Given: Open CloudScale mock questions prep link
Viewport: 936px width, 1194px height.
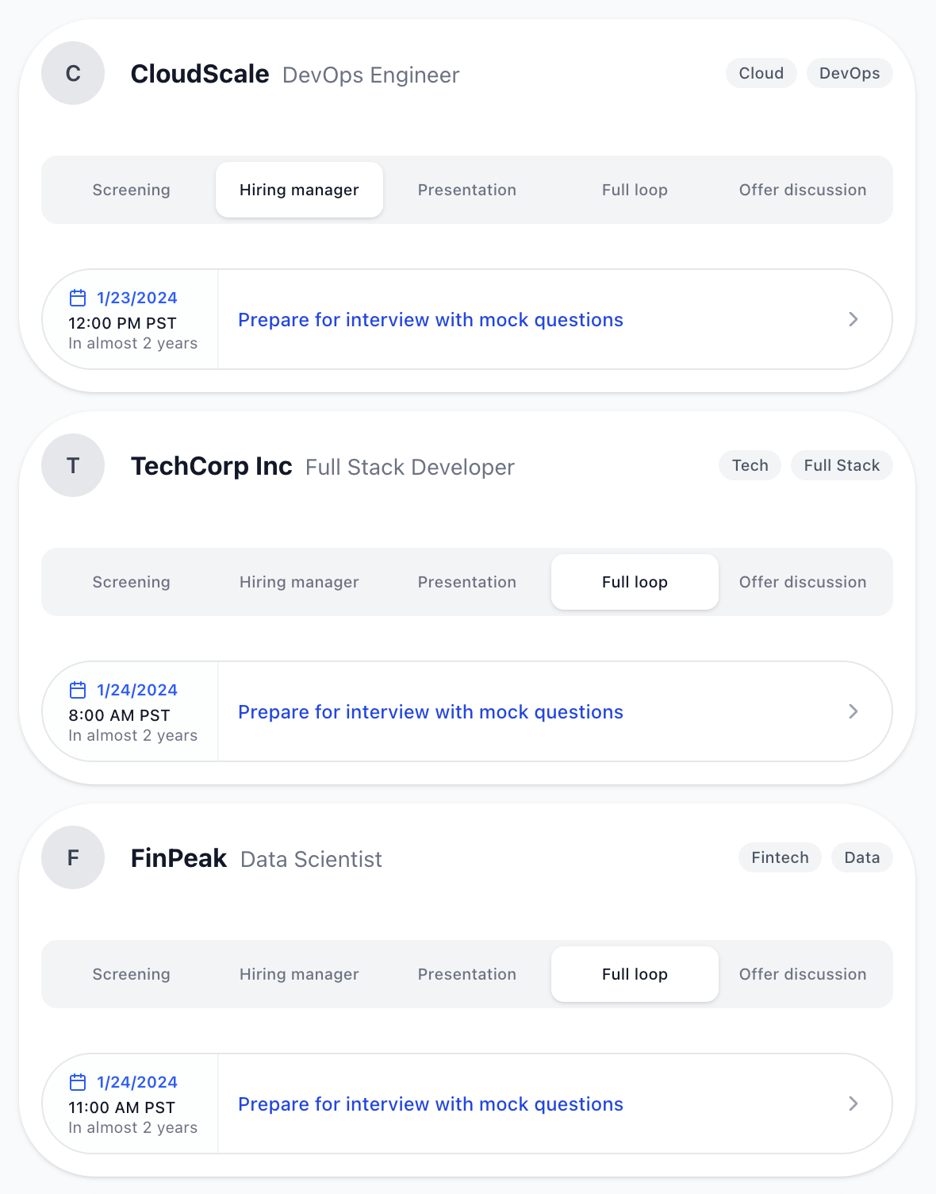Looking at the screenshot, I should click(431, 320).
